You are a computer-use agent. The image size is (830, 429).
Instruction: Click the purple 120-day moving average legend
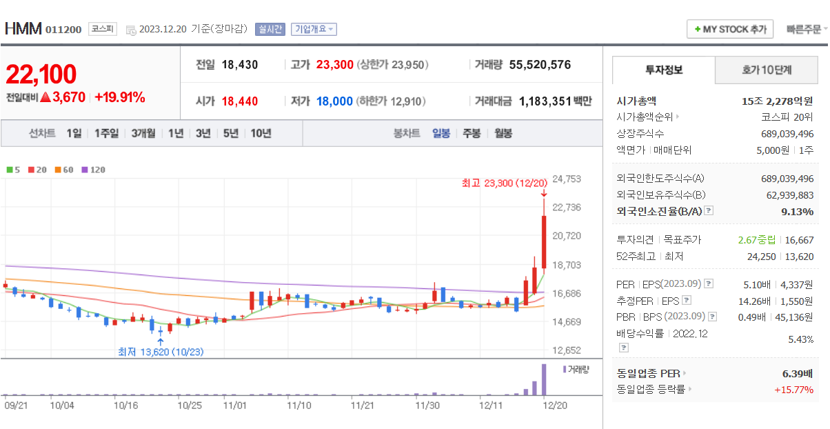[x=92, y=169]
